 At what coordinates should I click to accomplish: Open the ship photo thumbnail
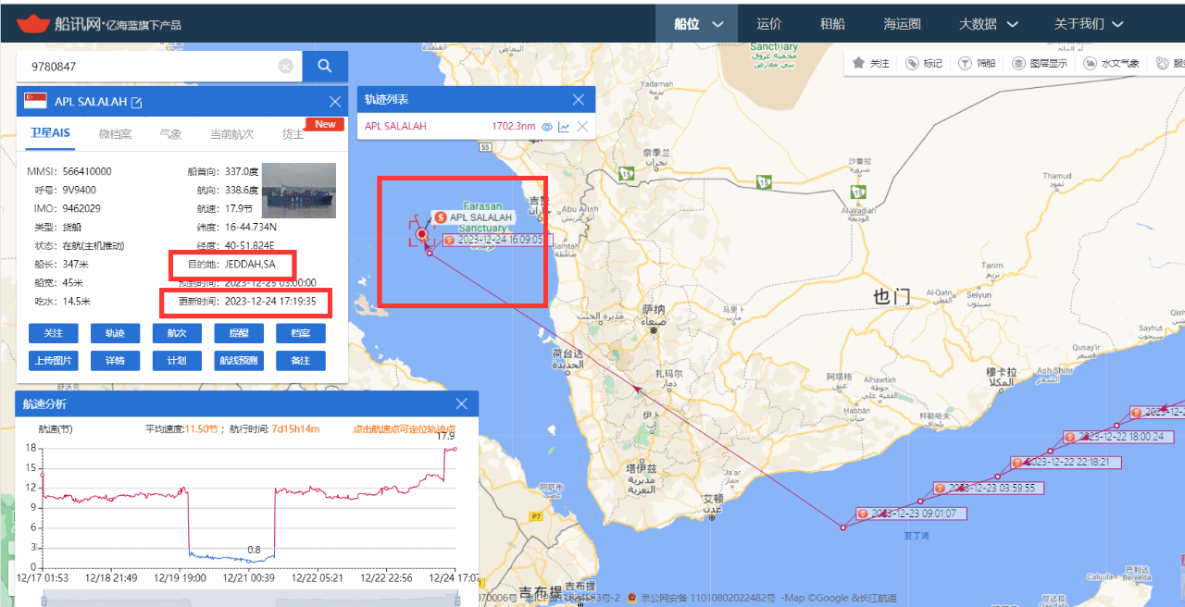298,191
